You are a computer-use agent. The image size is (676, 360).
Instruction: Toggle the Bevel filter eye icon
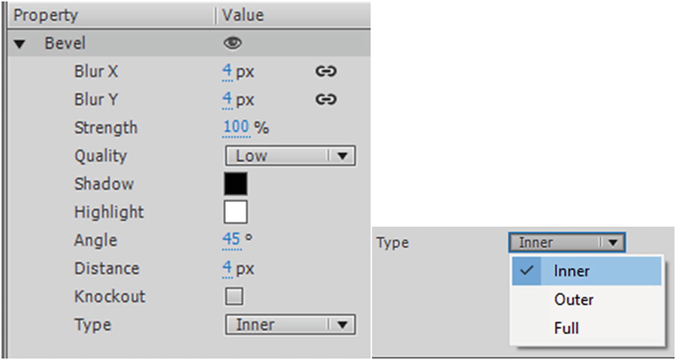click(x=232, y=44)
